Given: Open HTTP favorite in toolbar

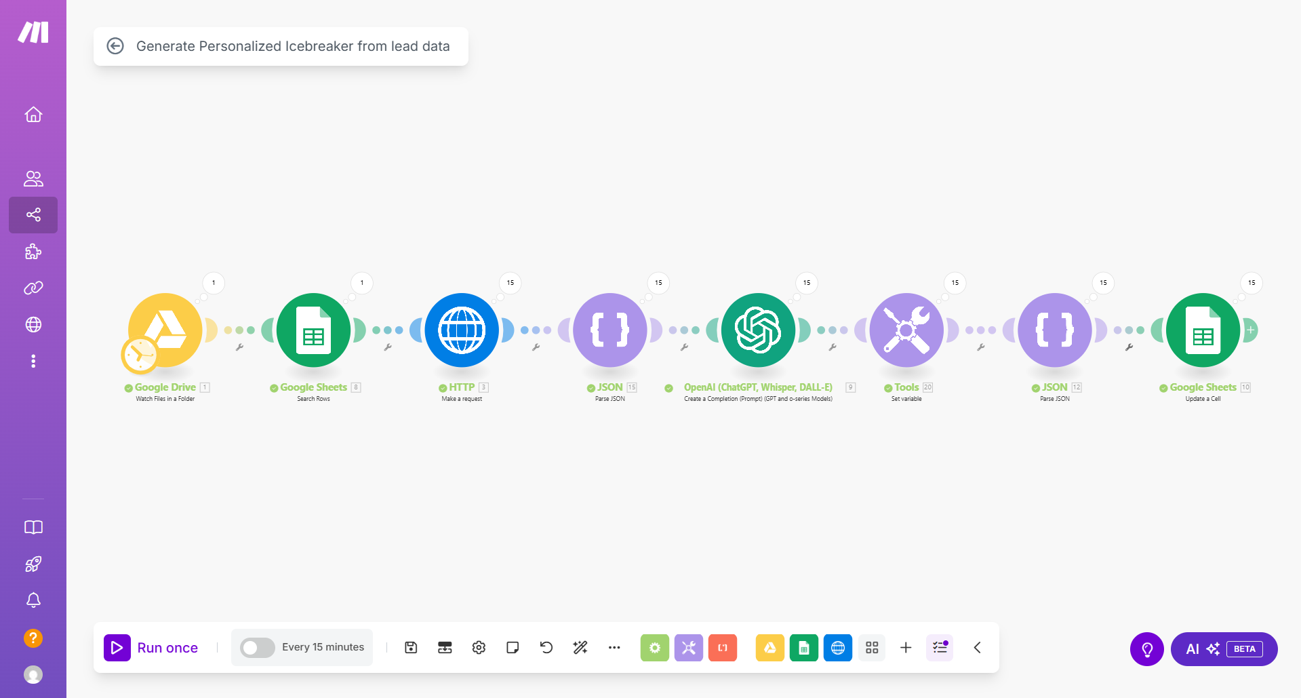Looking at the screenshot, I should point(838,648).
